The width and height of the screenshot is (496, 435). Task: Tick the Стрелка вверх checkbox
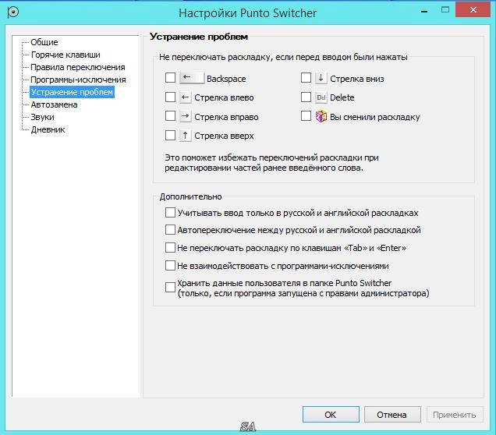point(170,136)
